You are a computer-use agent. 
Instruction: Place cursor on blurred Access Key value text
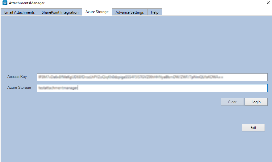pos(130,77)
